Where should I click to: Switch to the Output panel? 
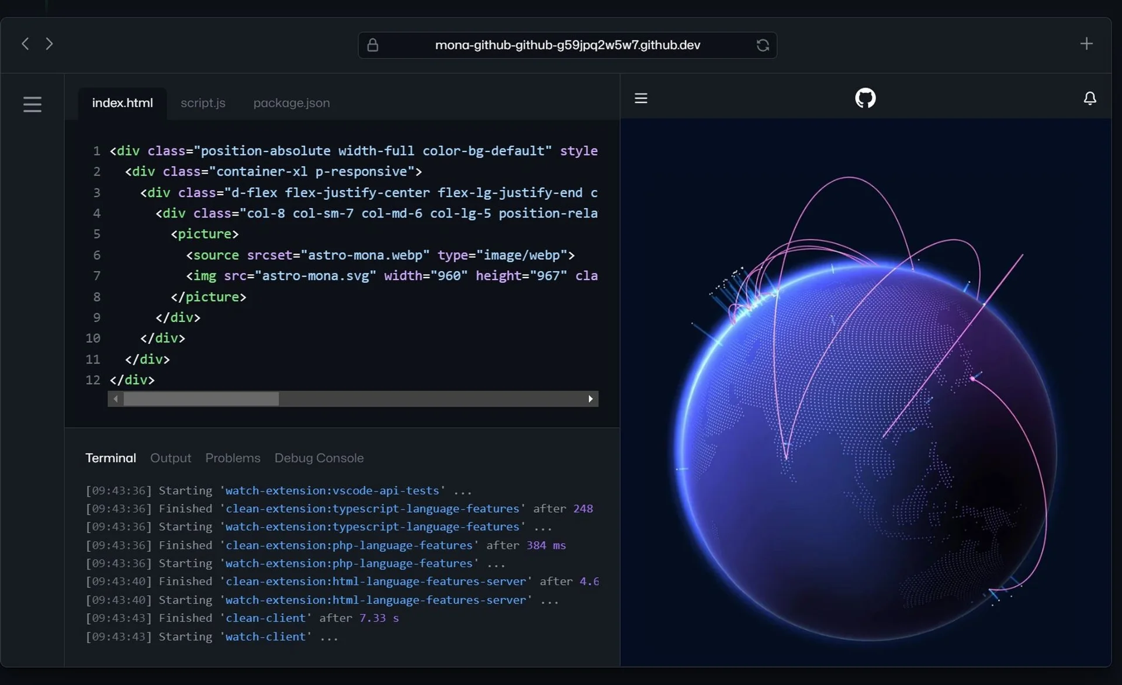pyautogui.click(x=170, y=458)
